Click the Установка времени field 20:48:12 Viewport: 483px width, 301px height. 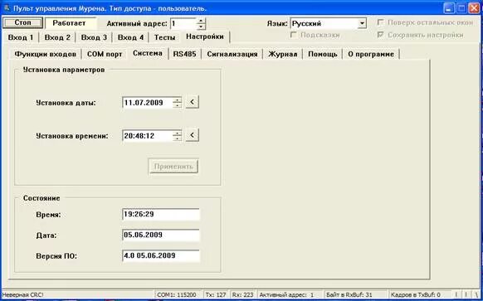pos(147,135)
